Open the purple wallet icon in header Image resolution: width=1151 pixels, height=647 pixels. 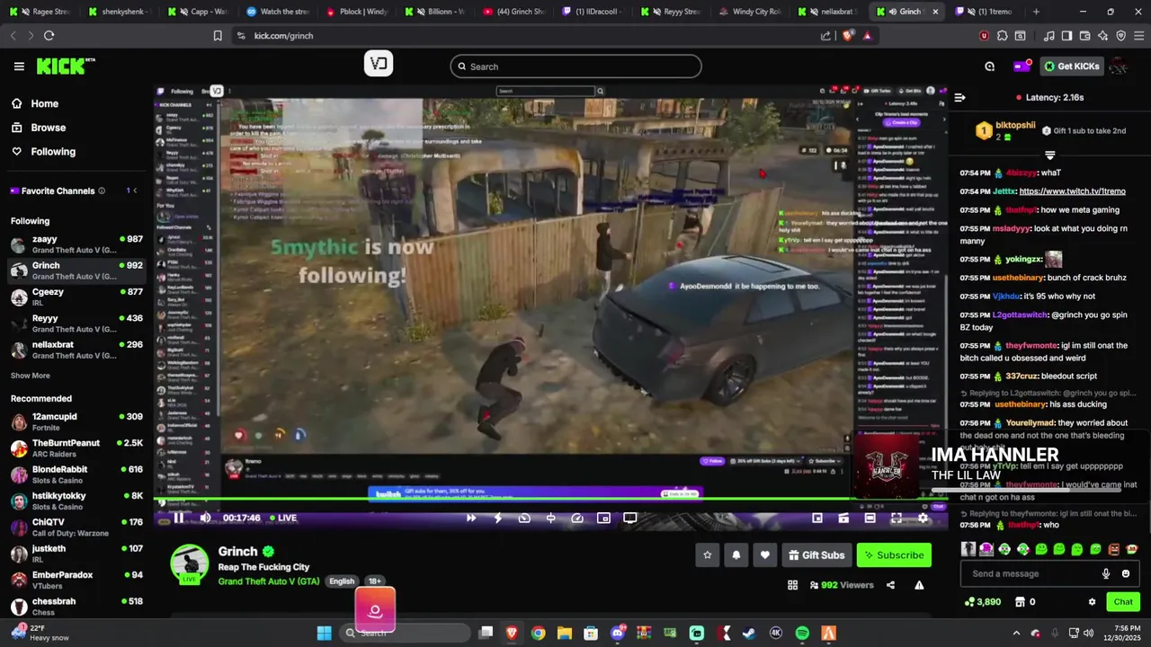(1022, 66)
